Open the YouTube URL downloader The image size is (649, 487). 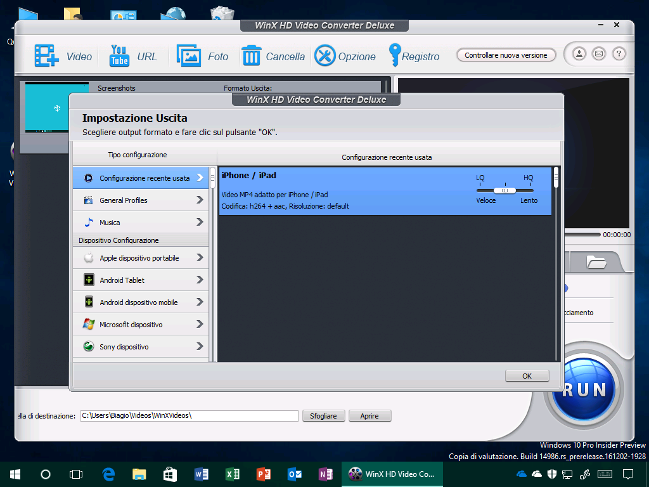click(x=133, y=56)
